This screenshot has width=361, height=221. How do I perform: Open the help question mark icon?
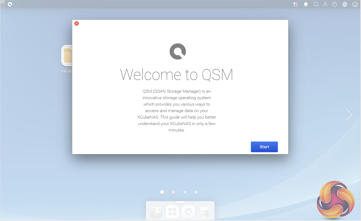tap(334, 4)
